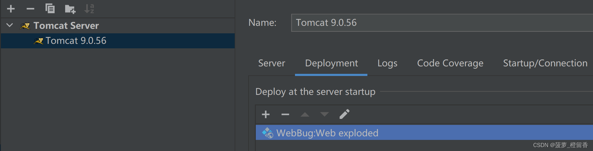Move the artifact down in the list
Image resolution: width=593 pixels, height=151 pixels.
click(x=325, y=114)
